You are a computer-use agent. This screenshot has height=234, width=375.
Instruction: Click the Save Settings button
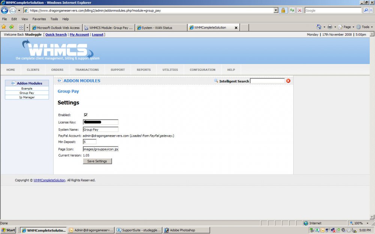[97, 161]
